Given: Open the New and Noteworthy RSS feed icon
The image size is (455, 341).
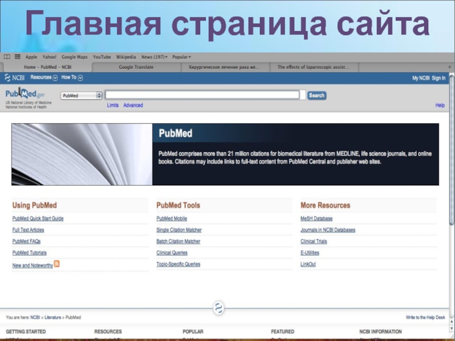Looking at the screenshot, I should (x=57, y=264).
